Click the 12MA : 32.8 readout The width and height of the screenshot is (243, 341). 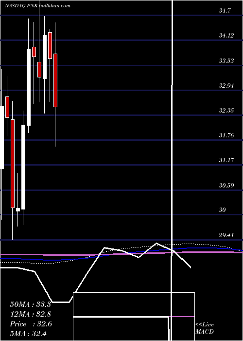[31, 314]
